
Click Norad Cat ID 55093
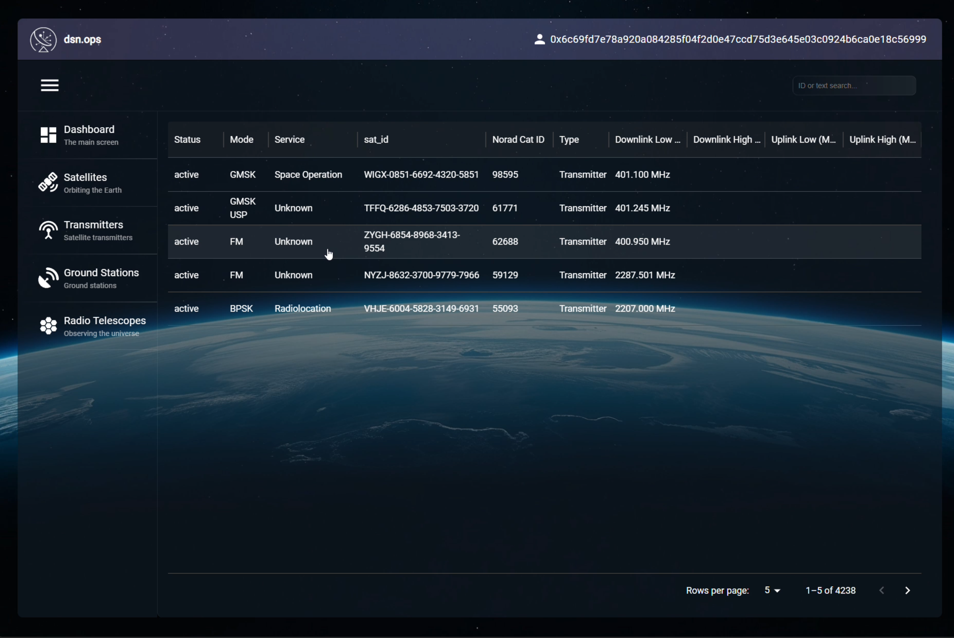tap(505, 308)
